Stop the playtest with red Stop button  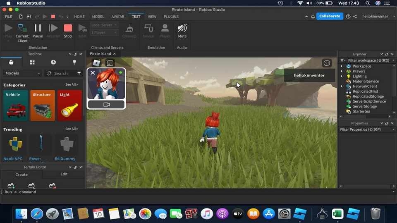click(68, 29)
